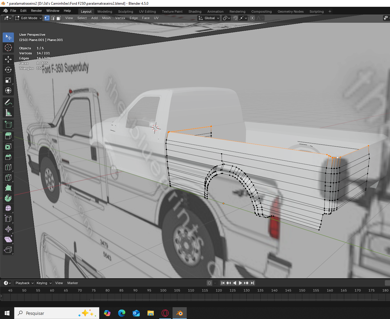Choose the Cursor tool in the toolbar
Image resolution: width=390 pixels, height=319 pixels.
point(8,48)
